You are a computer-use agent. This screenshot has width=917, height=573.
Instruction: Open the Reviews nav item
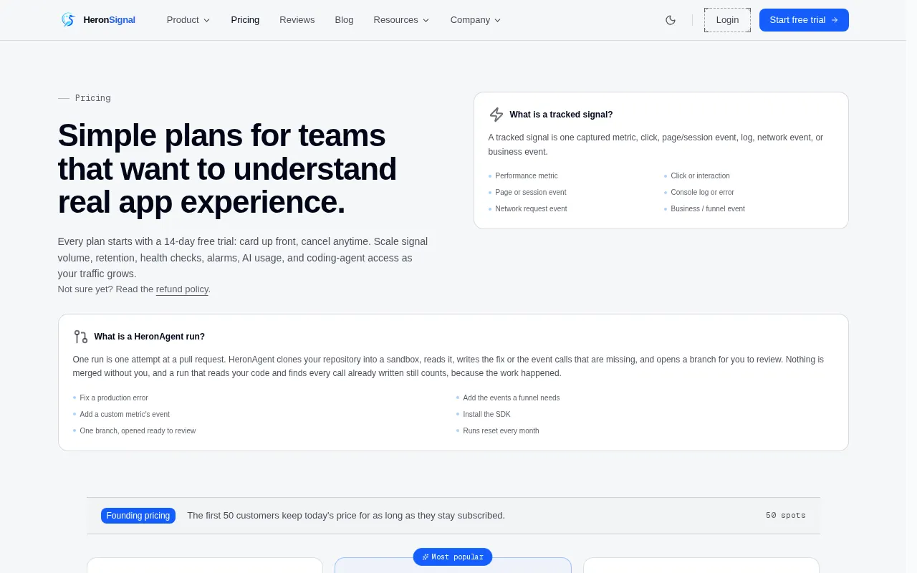point(297,20)
